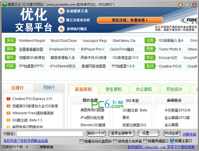This screenshot has height=151, width=199.
Task: Enable 隐藏系统托盘图标 checkbox
Action: click(x=82, y=141)
